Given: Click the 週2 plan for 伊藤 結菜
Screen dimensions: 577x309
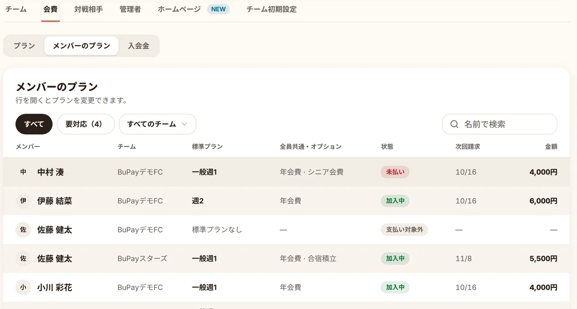Looking at the screenshot, I should 198,201.
